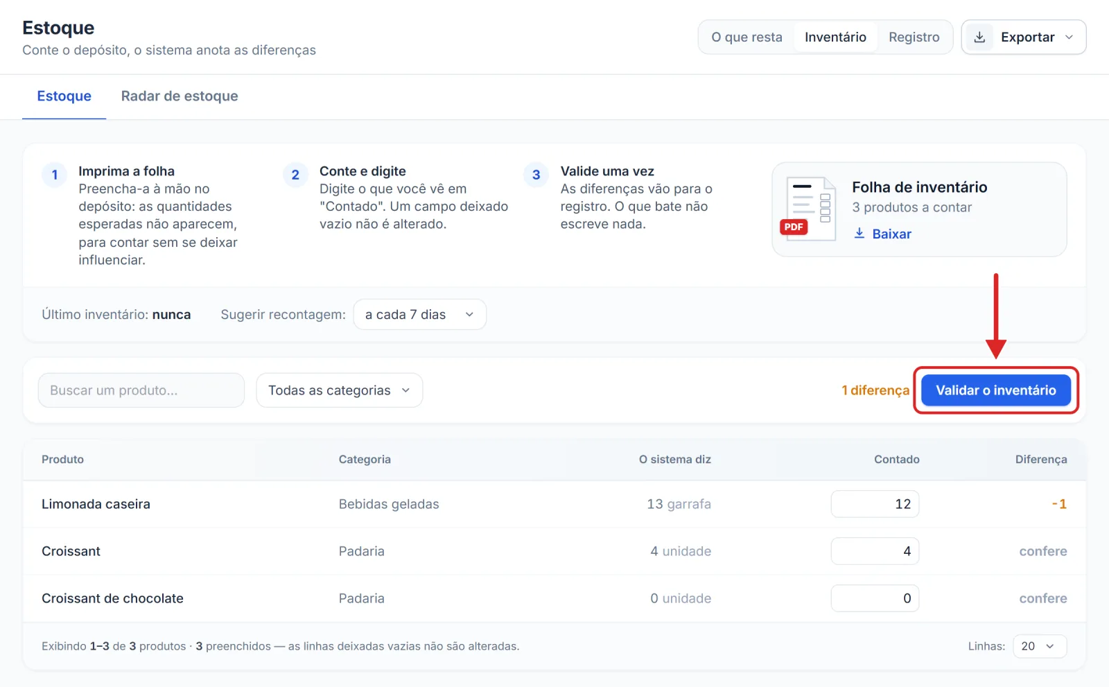Click the Contado field for Croissant de chocolate
The image size is (1109, 687).
pos(875,598)
